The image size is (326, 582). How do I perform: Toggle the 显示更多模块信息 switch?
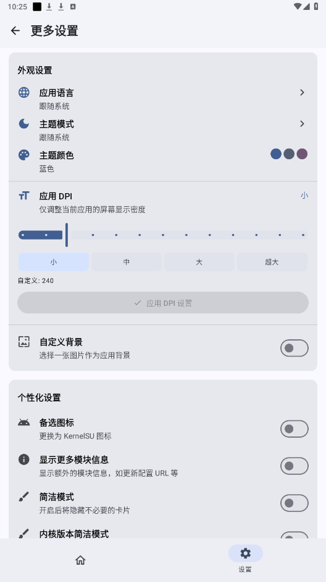pyautogui.click(x=294, y=466)
